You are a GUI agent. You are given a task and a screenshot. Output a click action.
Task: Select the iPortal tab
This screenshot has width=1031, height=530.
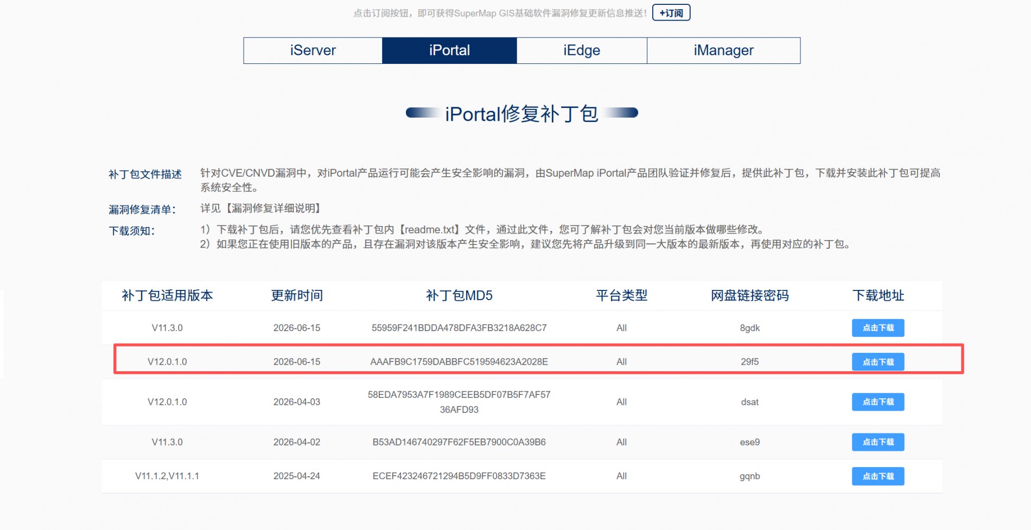[x=449, y=50]
